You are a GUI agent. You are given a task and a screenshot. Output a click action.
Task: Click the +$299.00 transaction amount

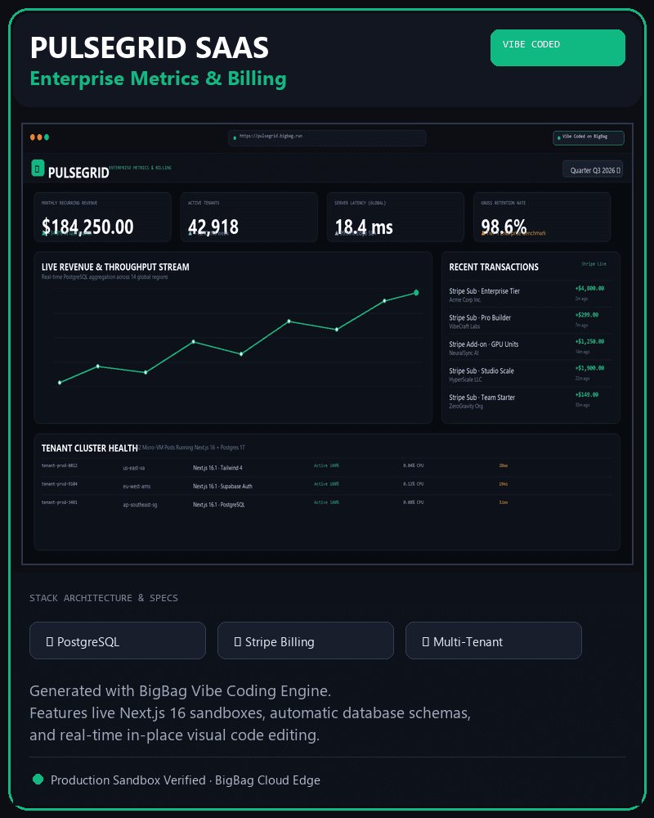click(587, 315)
